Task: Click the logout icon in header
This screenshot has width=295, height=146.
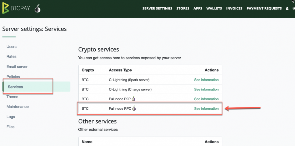Action: coord(294,8)
